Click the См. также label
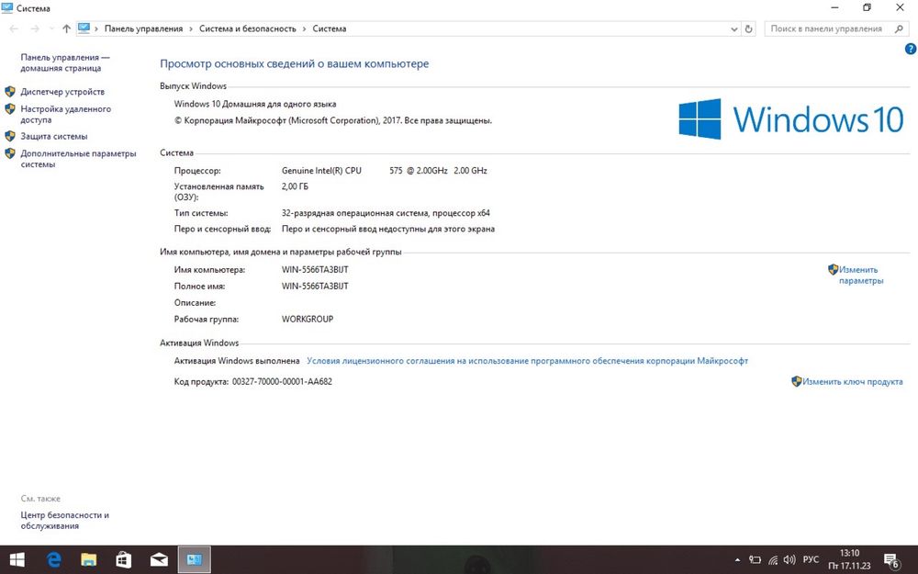The image size is (918, 574). [x=40, y=499]
